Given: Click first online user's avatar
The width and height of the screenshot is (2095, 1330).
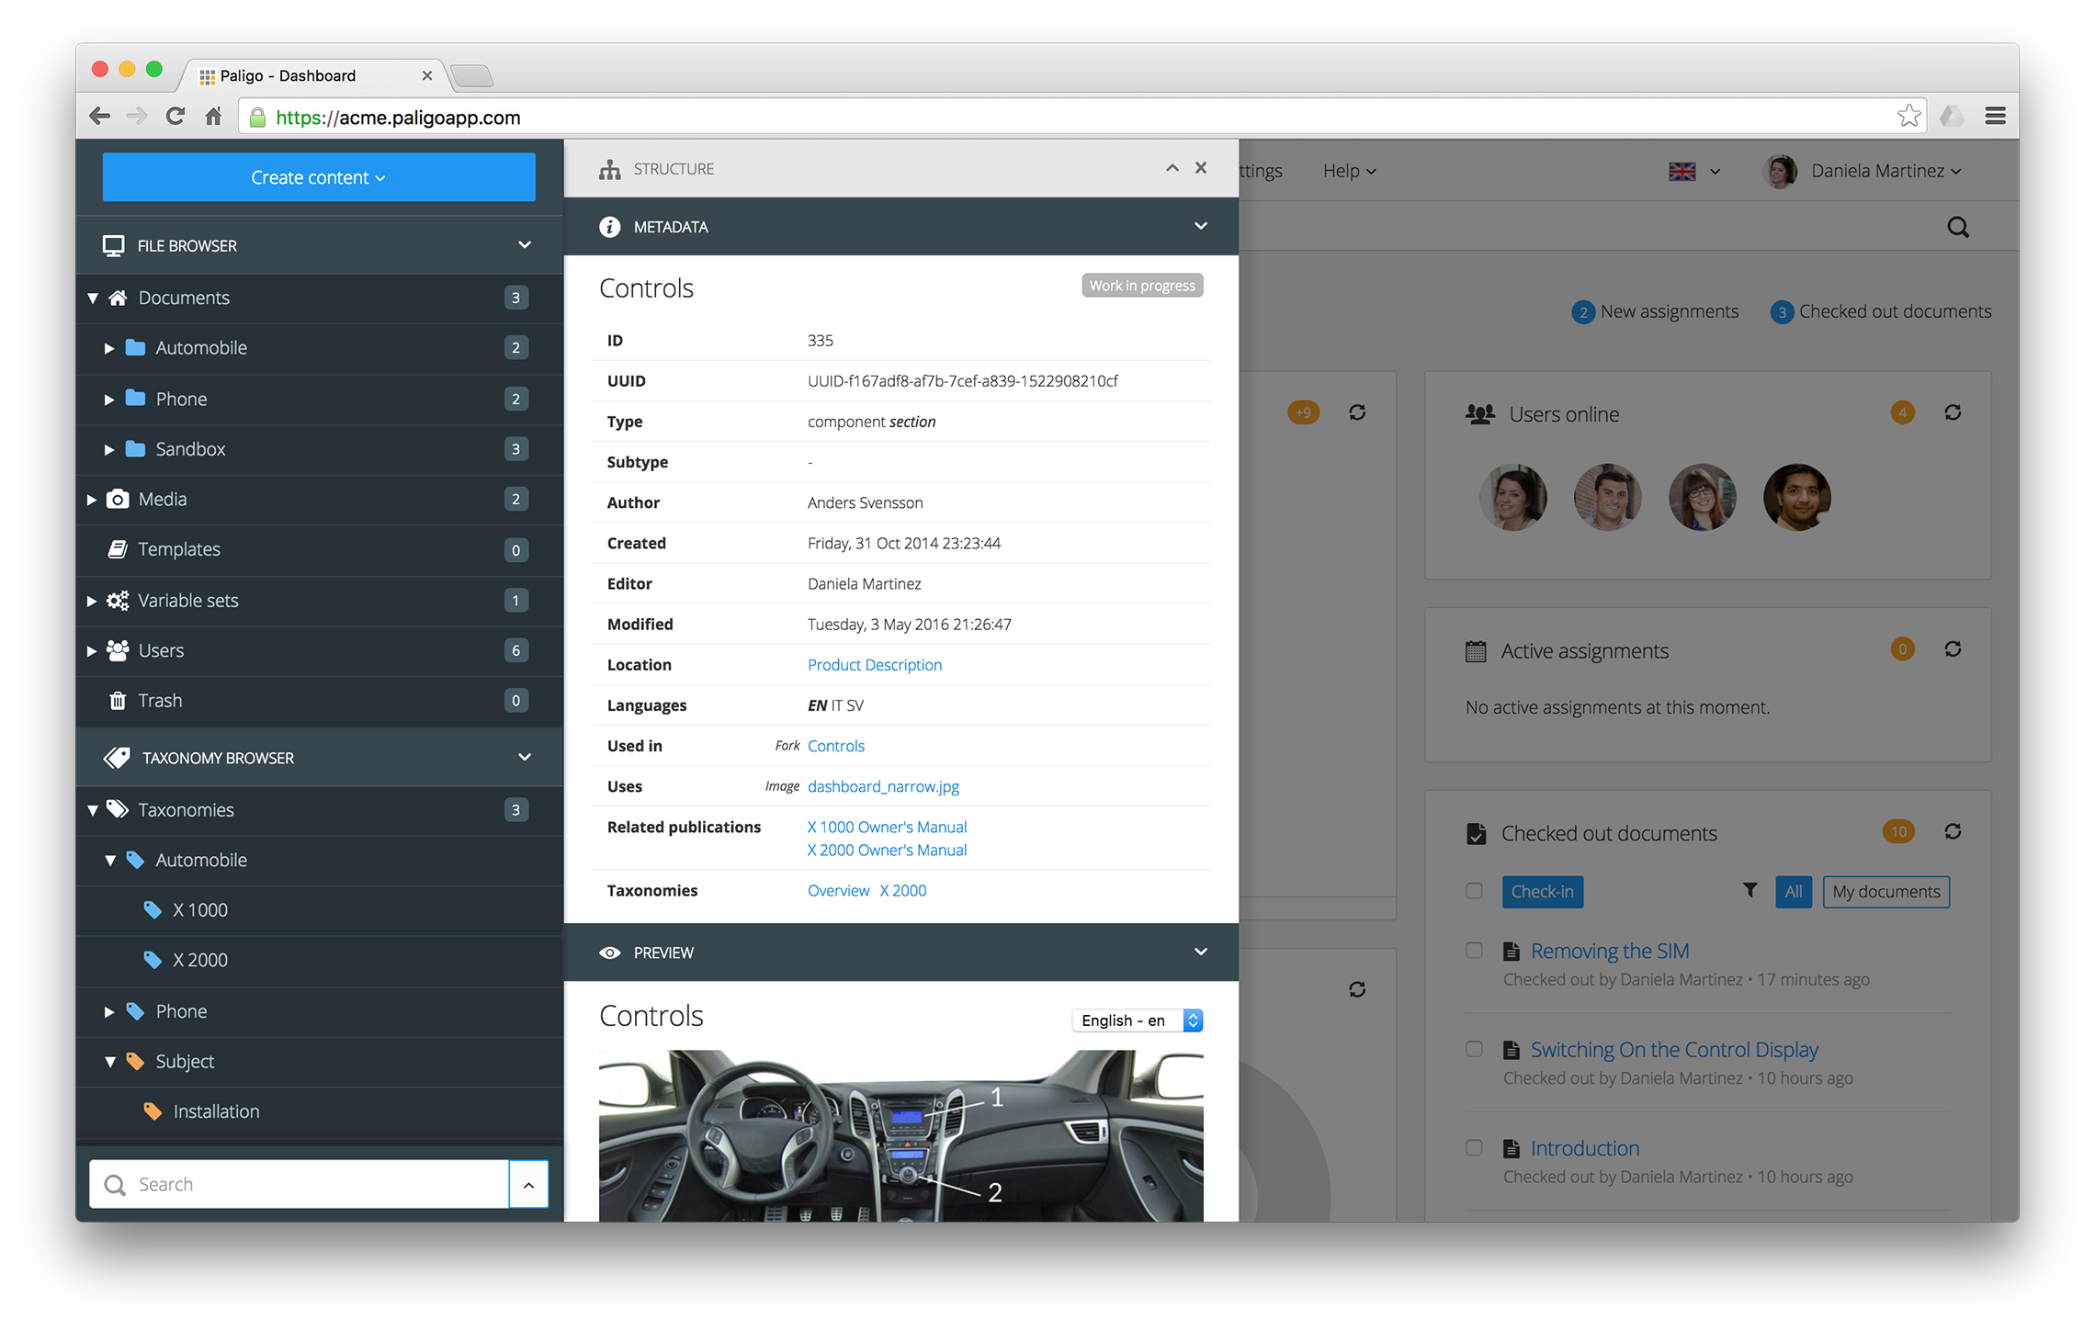Looking at the screenshot, I should (1513, 497).
